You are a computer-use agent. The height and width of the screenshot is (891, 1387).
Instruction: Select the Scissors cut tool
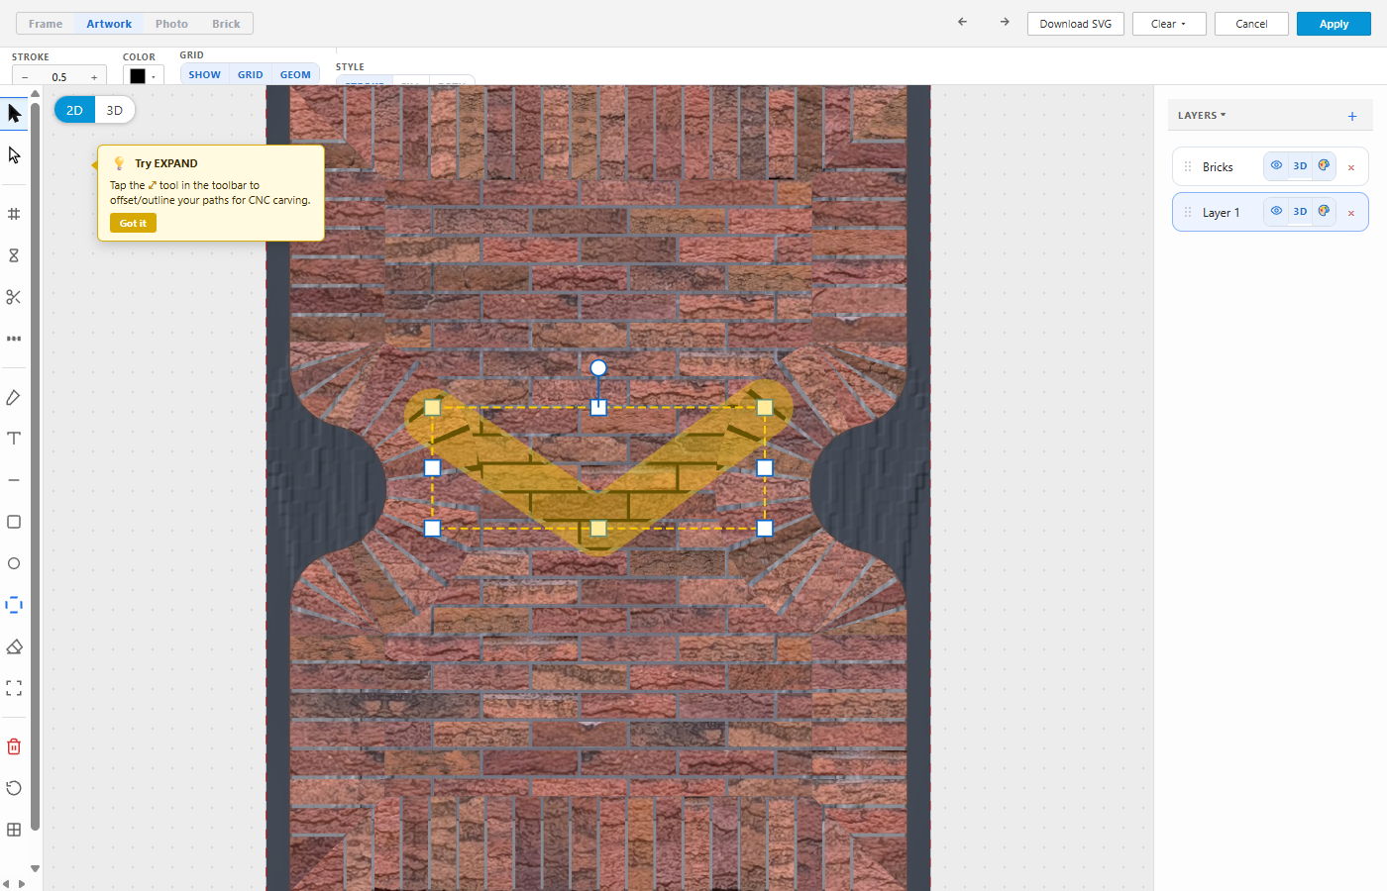pyautogui.click(x=14, y=297)
